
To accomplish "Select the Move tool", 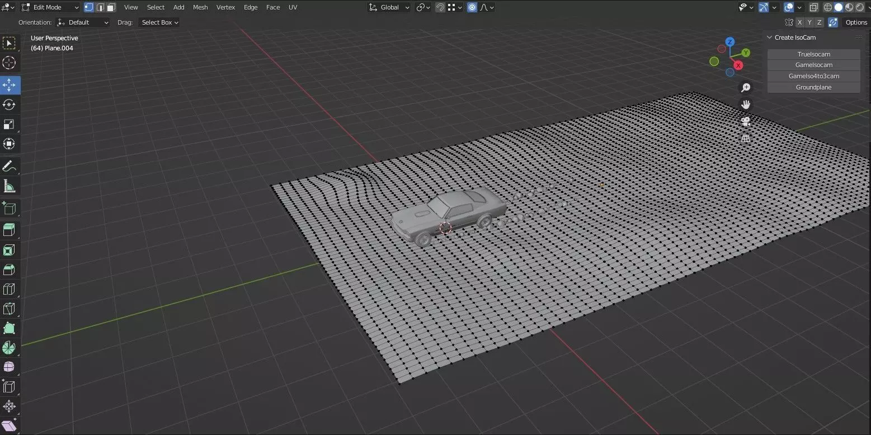I will tap(9, 85).
